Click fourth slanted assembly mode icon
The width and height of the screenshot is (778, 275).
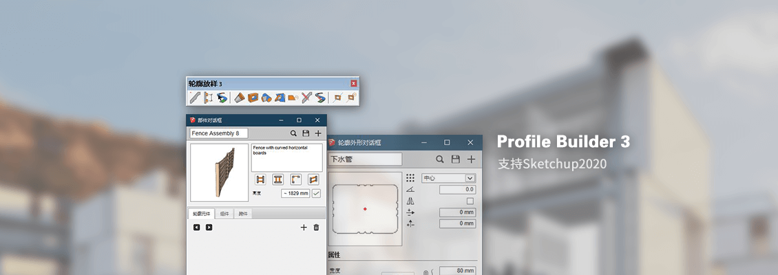[313, 179]
